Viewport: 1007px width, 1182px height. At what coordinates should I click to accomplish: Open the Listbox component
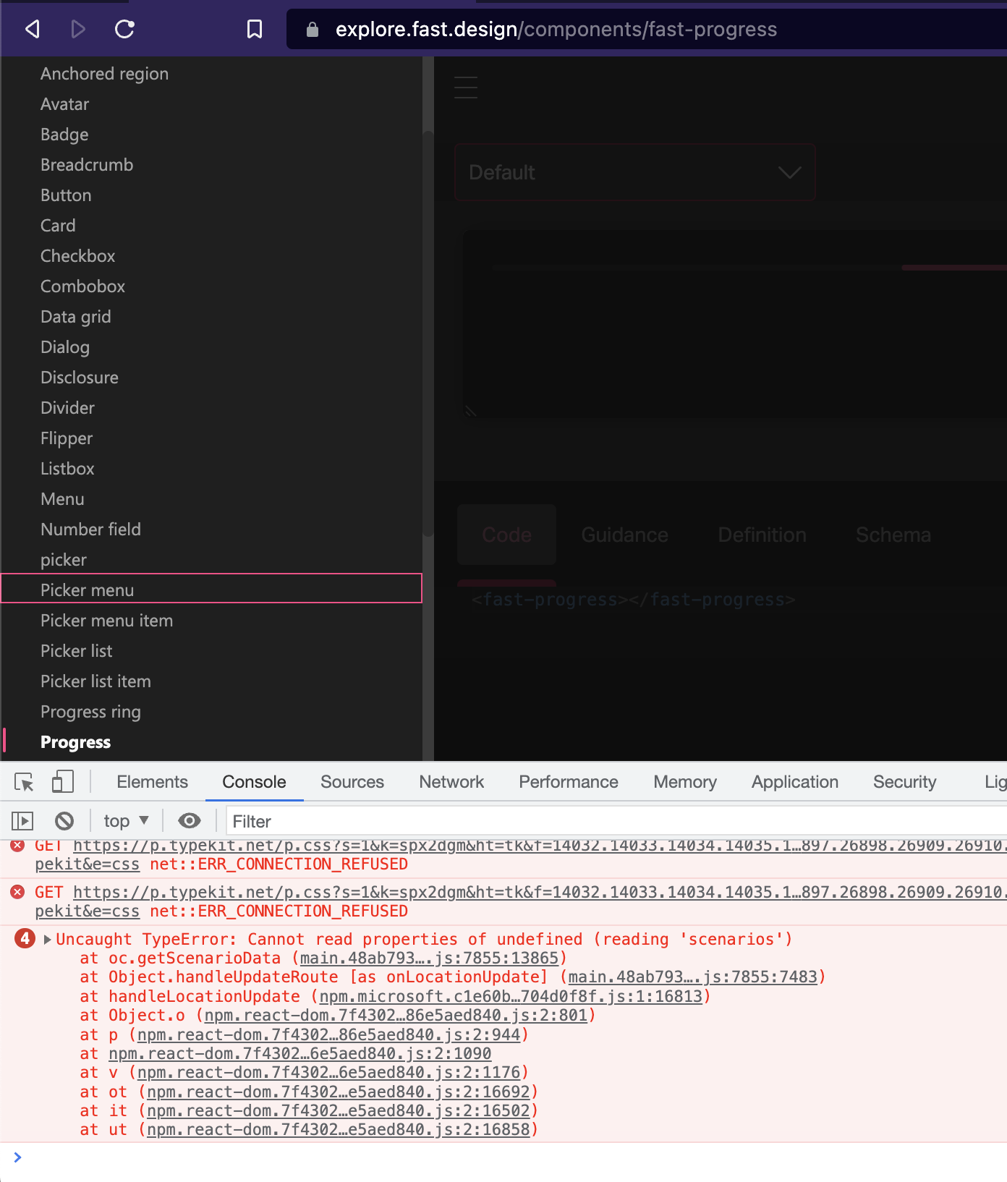click(x=67, y=469)
